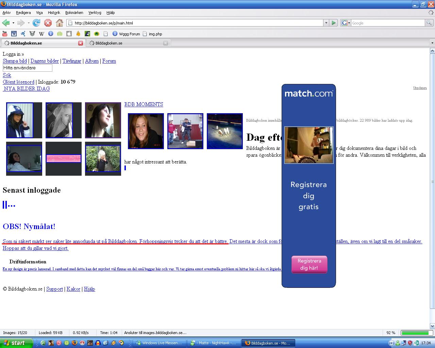Open the search engine selector dropdown

point(346,23)
